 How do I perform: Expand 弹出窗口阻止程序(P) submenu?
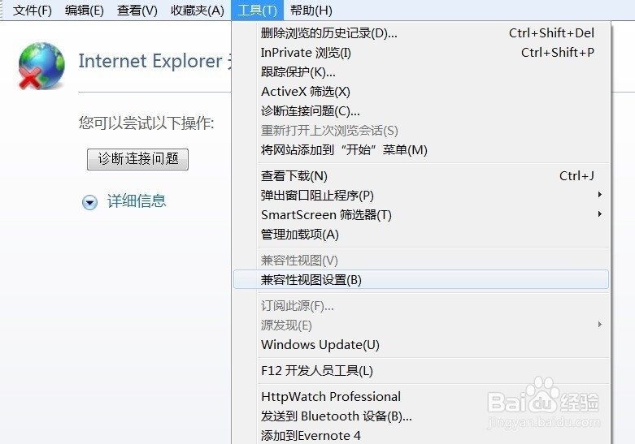(421, 196)
